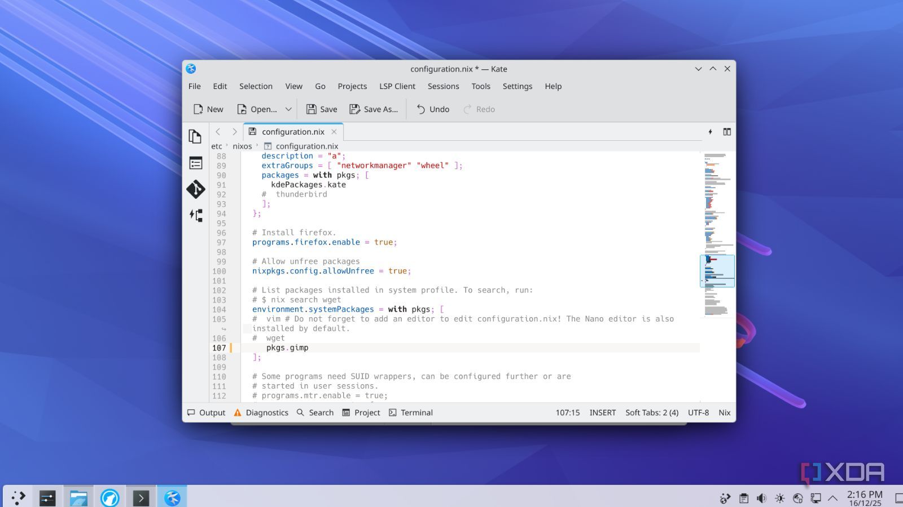Click Save As... in the toolbar
This screenshot has width=903, height=507.
374,109
